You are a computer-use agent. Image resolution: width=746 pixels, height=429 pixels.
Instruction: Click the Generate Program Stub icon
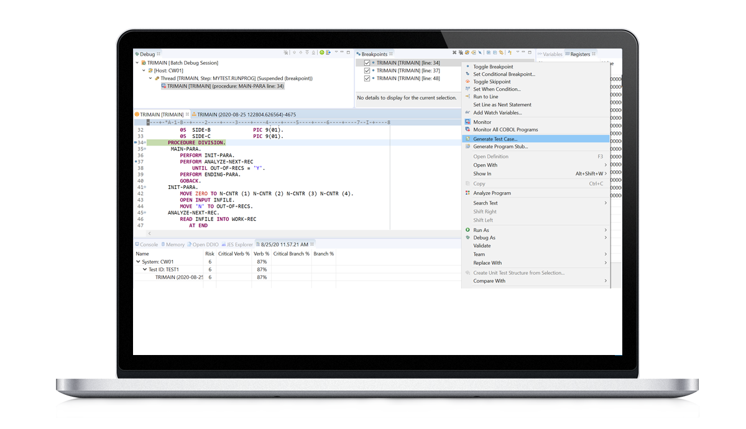[467, 147]
